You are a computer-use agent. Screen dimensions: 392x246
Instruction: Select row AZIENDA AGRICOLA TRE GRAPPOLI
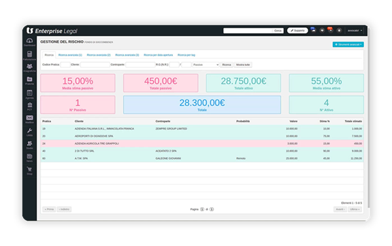[x=202, y=143]
